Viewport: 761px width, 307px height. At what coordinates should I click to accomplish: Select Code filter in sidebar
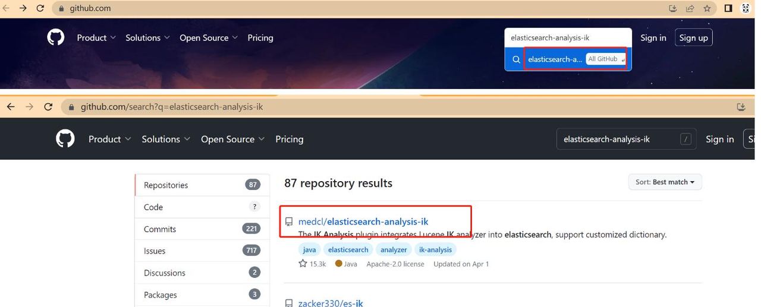(202, 207)
